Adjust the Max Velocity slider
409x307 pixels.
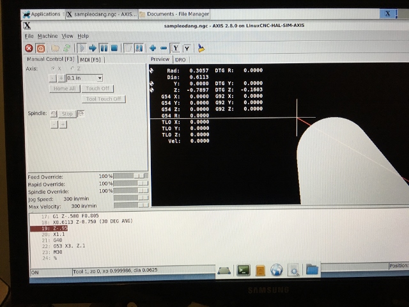point(131,205)
